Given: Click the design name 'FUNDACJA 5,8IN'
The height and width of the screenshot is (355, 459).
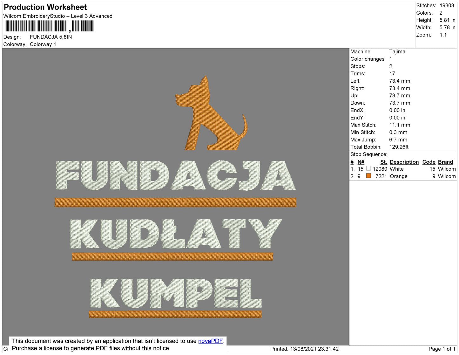Looking at the screenshot, I should 51,37.
